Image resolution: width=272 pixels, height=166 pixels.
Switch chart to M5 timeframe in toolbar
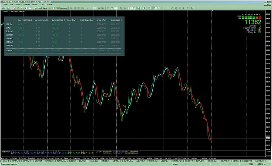(x=75, y=8)
